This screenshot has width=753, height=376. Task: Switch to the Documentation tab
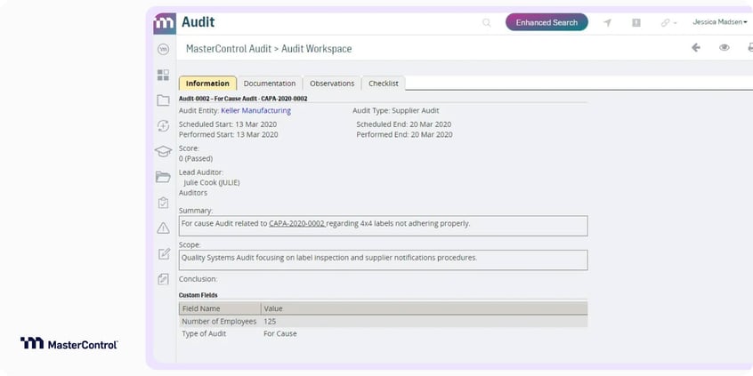pos(270,83)
